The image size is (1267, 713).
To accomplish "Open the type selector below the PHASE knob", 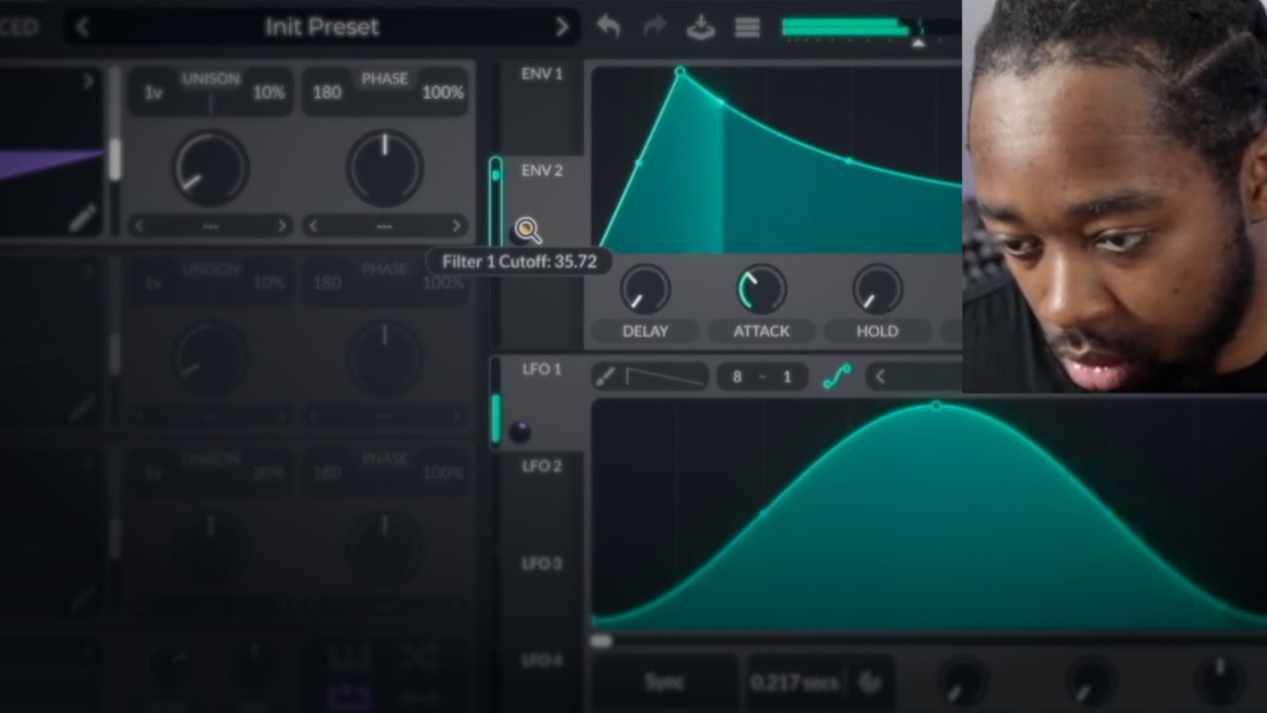I will (x=384, y=226).
